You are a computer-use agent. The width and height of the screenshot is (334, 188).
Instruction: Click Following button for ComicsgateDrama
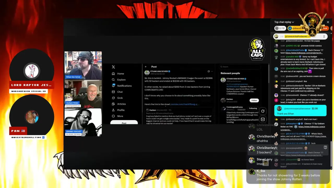(x=253, y=108)
